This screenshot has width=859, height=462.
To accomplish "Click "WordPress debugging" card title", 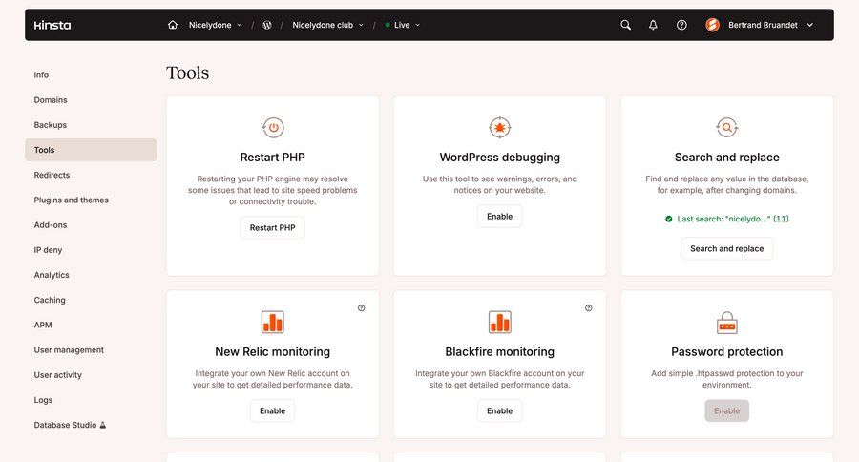I will click(499, 157).
